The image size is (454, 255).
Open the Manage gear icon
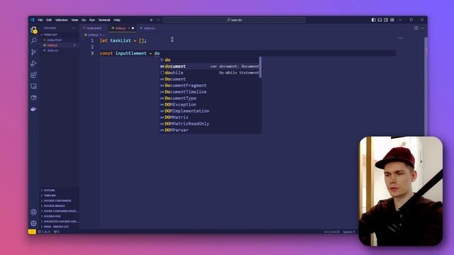coord(33,223)
